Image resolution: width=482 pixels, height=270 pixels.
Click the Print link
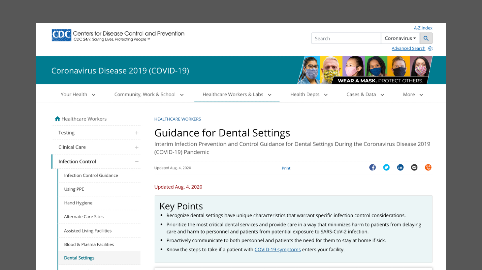[286, 168]
